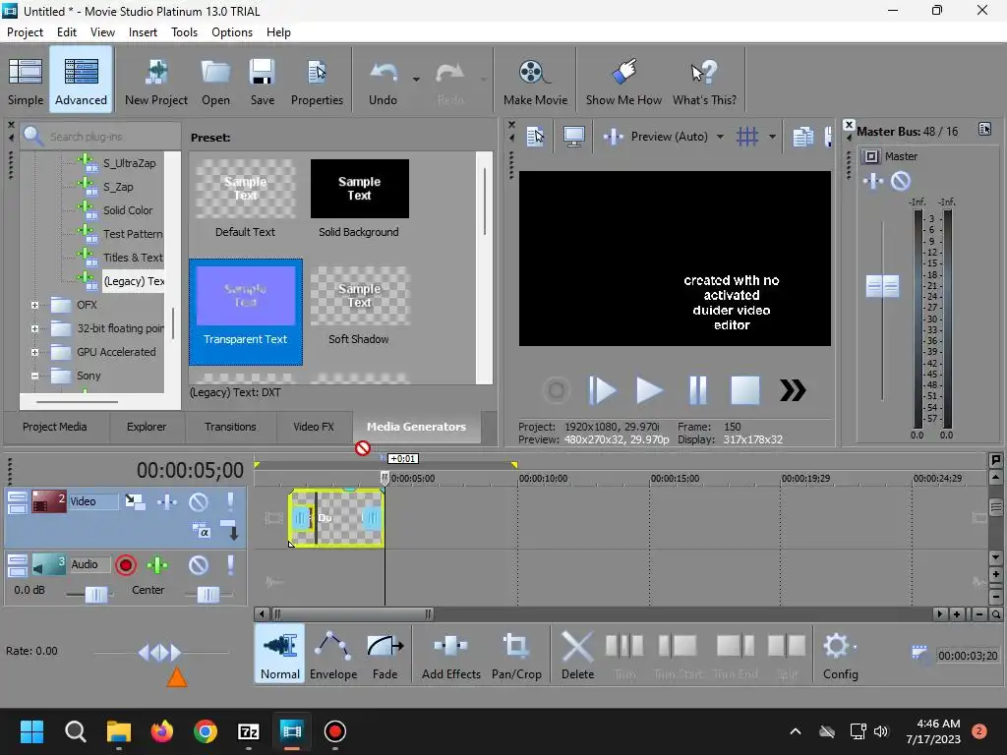This screenshot has width=1007, height=755.
Task: Open the overlays grid dropdown arrow
Action: click(772, 137)
